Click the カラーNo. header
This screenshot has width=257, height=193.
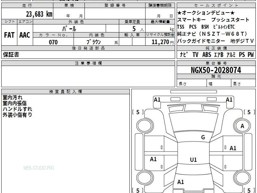click(x=53, y=35)
